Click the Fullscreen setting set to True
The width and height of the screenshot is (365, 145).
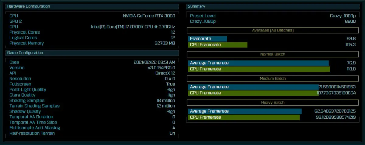coord(92,84)
